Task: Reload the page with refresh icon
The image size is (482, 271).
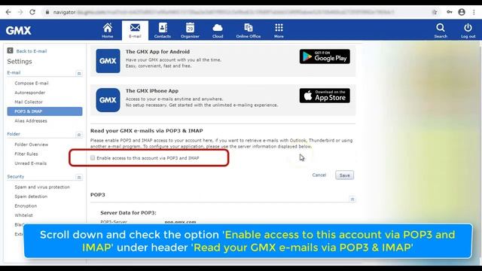Action: coord(32,12)
